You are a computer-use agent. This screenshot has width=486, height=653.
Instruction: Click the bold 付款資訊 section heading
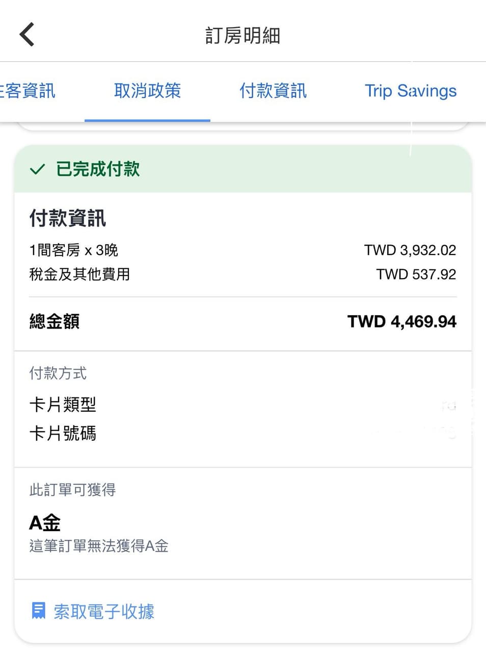[x=68, y=218]
